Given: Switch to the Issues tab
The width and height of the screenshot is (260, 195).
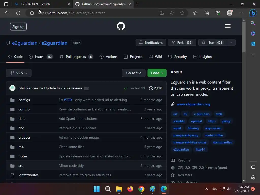Looking at the screenshot, I should point(41,57).
